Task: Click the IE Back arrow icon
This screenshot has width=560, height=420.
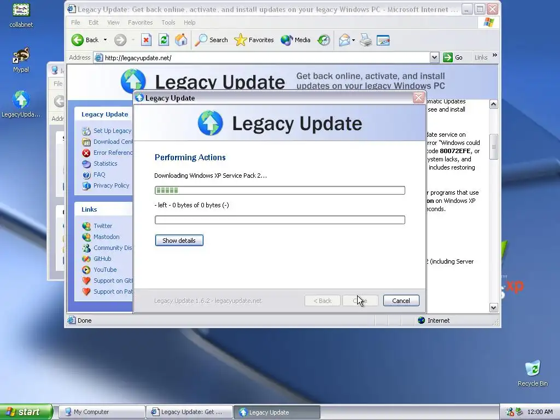Action: tap(77, 40)
